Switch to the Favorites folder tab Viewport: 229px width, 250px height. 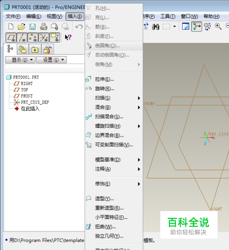tap(35, 49)
